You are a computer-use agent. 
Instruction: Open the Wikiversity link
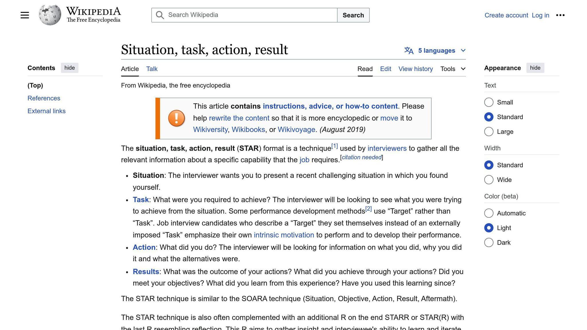pyautogui.click(x=210, y=129)
